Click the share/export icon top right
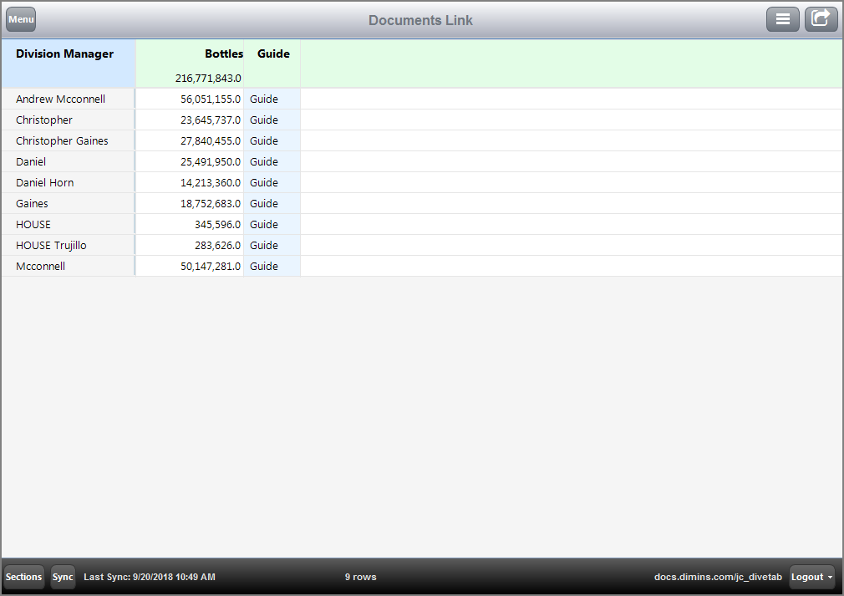 821,18
